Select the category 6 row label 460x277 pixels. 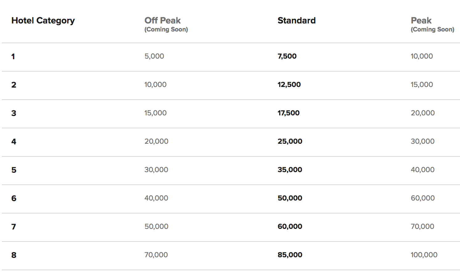14,198
